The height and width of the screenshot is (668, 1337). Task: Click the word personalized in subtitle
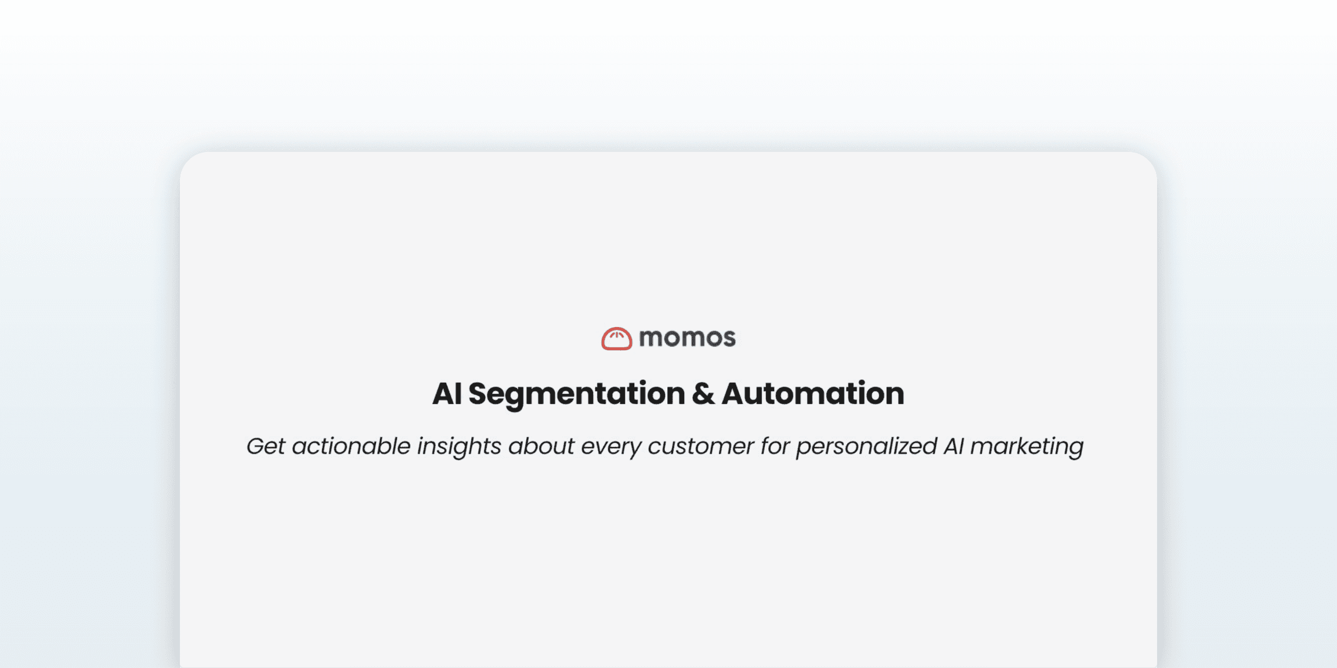coord(866,446)
